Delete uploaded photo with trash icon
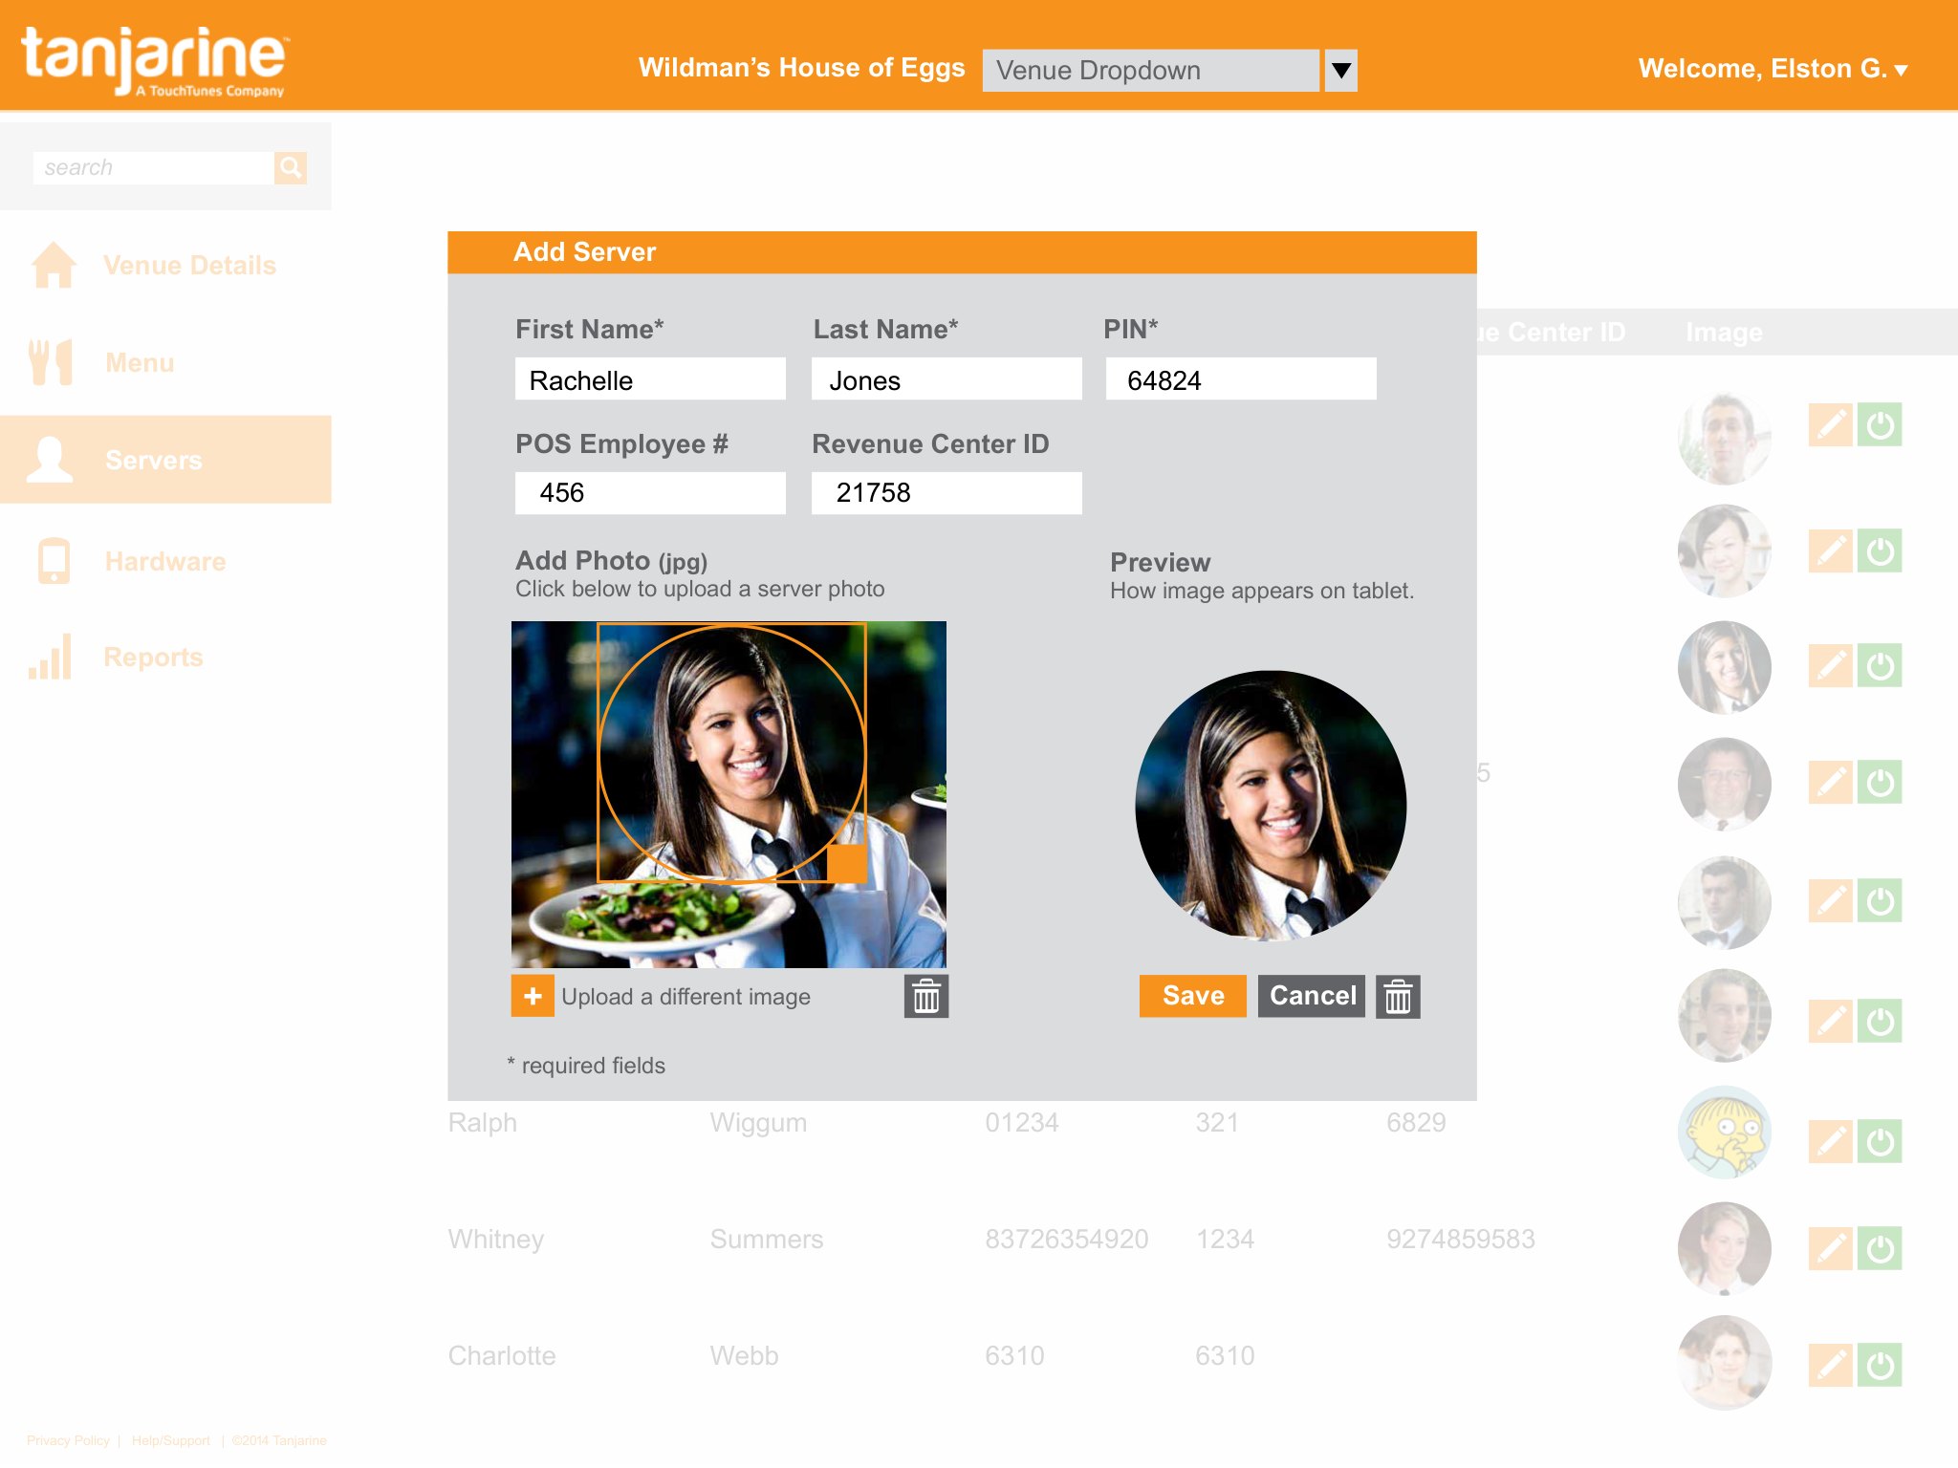 click(926, 996)
